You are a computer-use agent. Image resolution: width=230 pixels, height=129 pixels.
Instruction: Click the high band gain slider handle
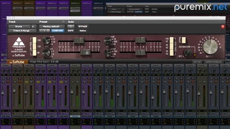pos(79,40)
